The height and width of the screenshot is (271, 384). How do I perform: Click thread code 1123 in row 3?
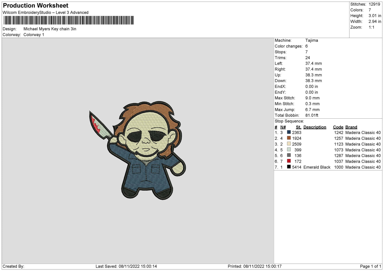[x=339, y=144]
